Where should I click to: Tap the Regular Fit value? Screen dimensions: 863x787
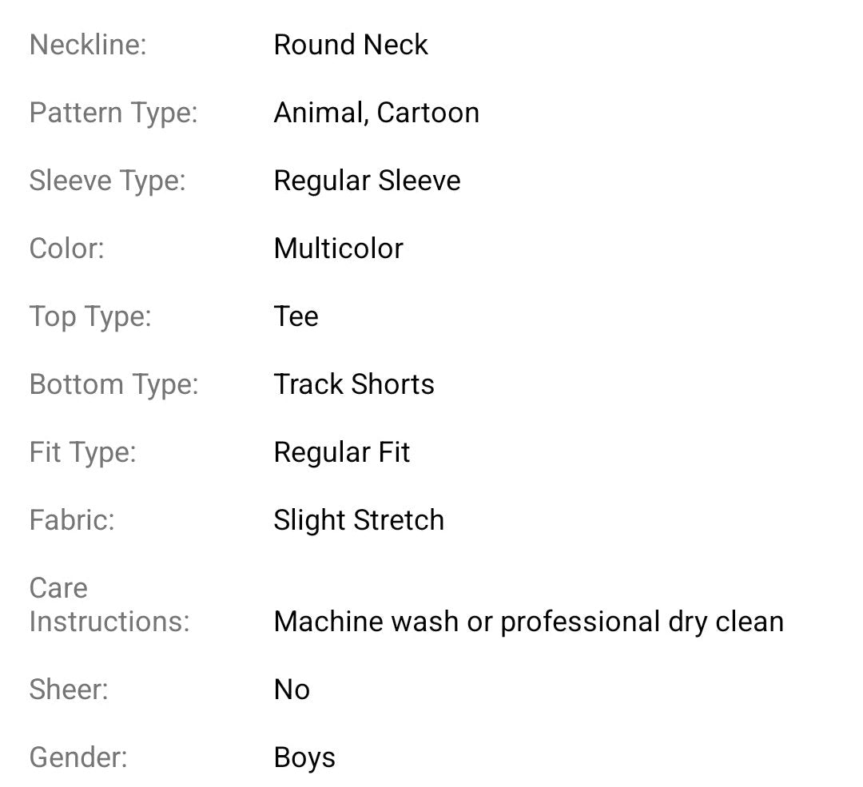click(341, 452)
